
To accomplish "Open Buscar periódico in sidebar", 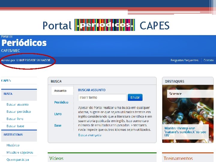I will tap(19, 112).
